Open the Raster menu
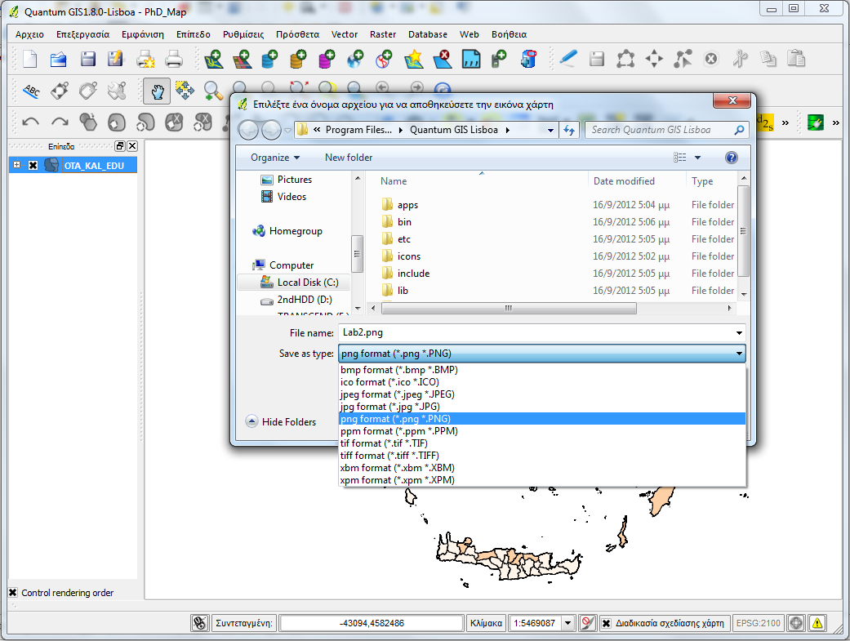This screenshot has height=641, width=850. pos(383,34)
